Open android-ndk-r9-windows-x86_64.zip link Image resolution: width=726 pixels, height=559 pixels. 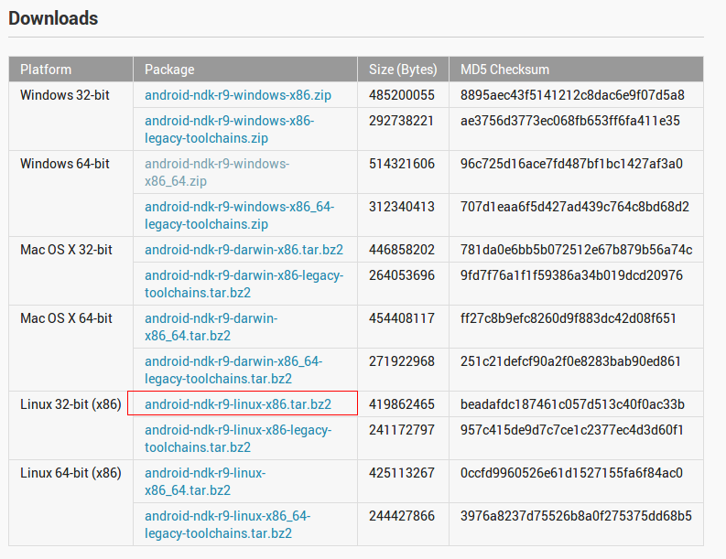(x=217, y=172)
